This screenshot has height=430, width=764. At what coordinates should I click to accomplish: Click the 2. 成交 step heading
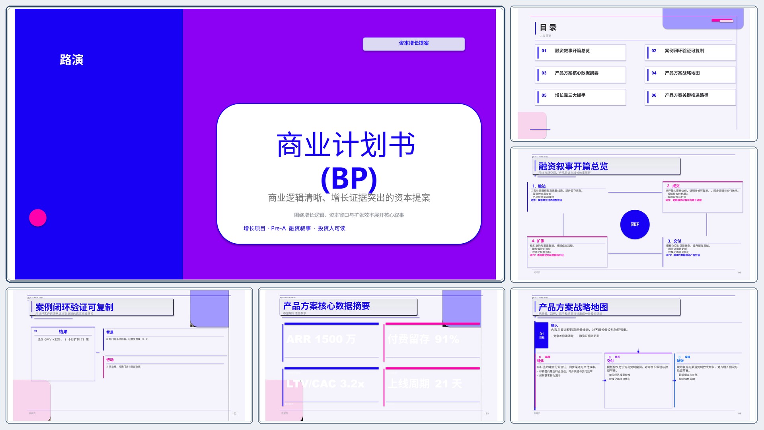pos(673,186)
